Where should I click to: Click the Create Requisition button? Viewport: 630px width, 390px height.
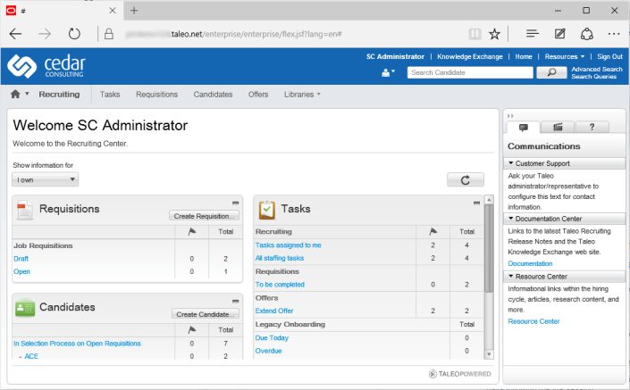(204, 216)
